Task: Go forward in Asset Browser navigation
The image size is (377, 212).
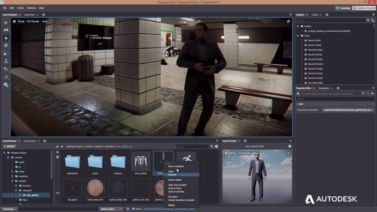Action: [62, 146]
